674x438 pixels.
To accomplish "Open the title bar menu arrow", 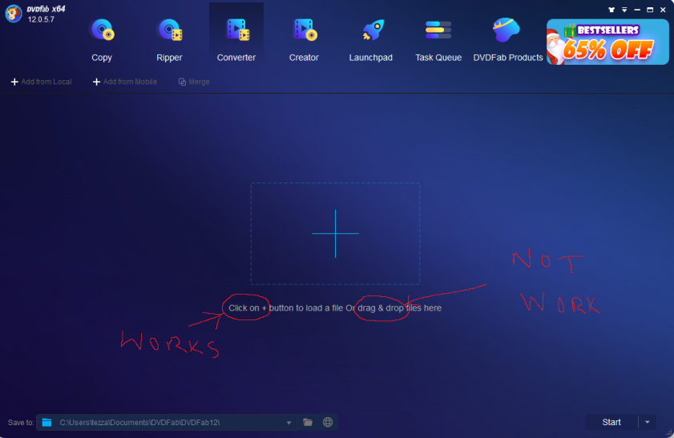I will point(624,10).
